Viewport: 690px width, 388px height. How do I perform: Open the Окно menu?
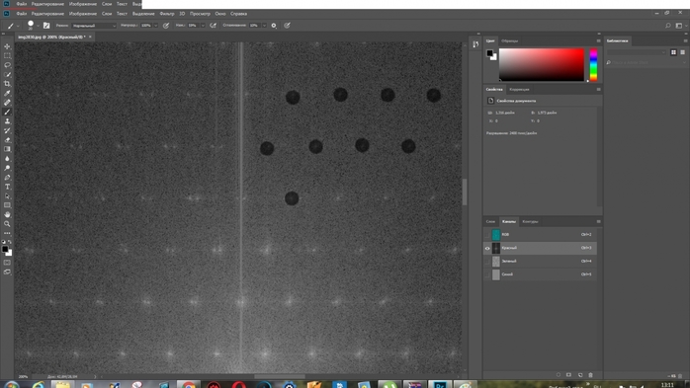tap(220, 14)
